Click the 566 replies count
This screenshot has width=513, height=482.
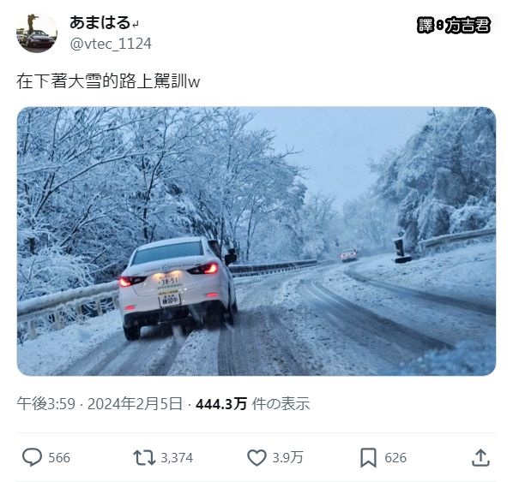click(59, 458)
